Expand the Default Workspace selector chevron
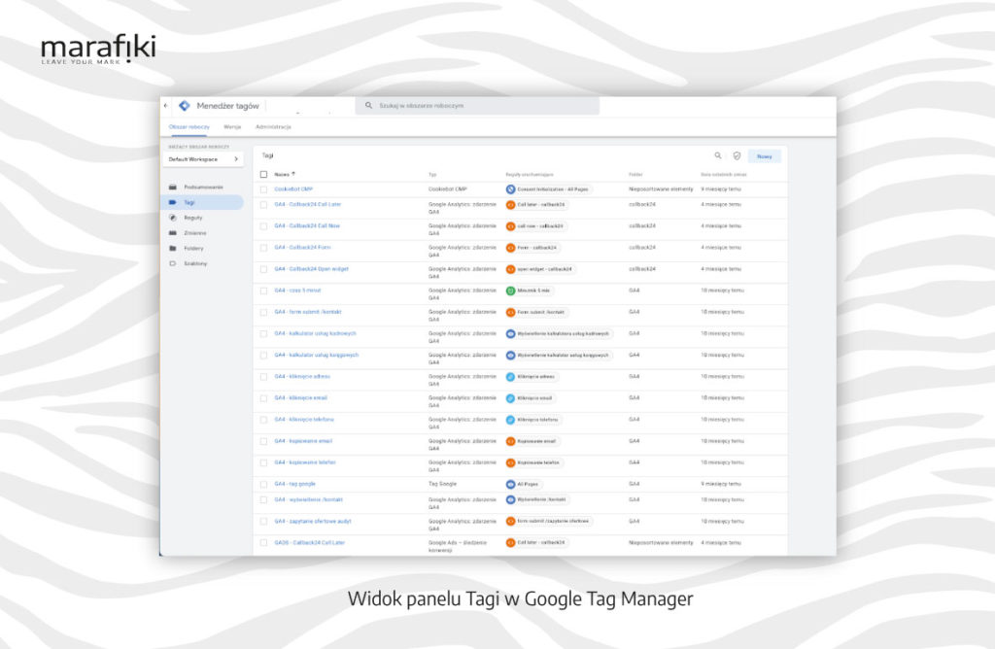This screenshot has width=995, height=649. [236, 159]
